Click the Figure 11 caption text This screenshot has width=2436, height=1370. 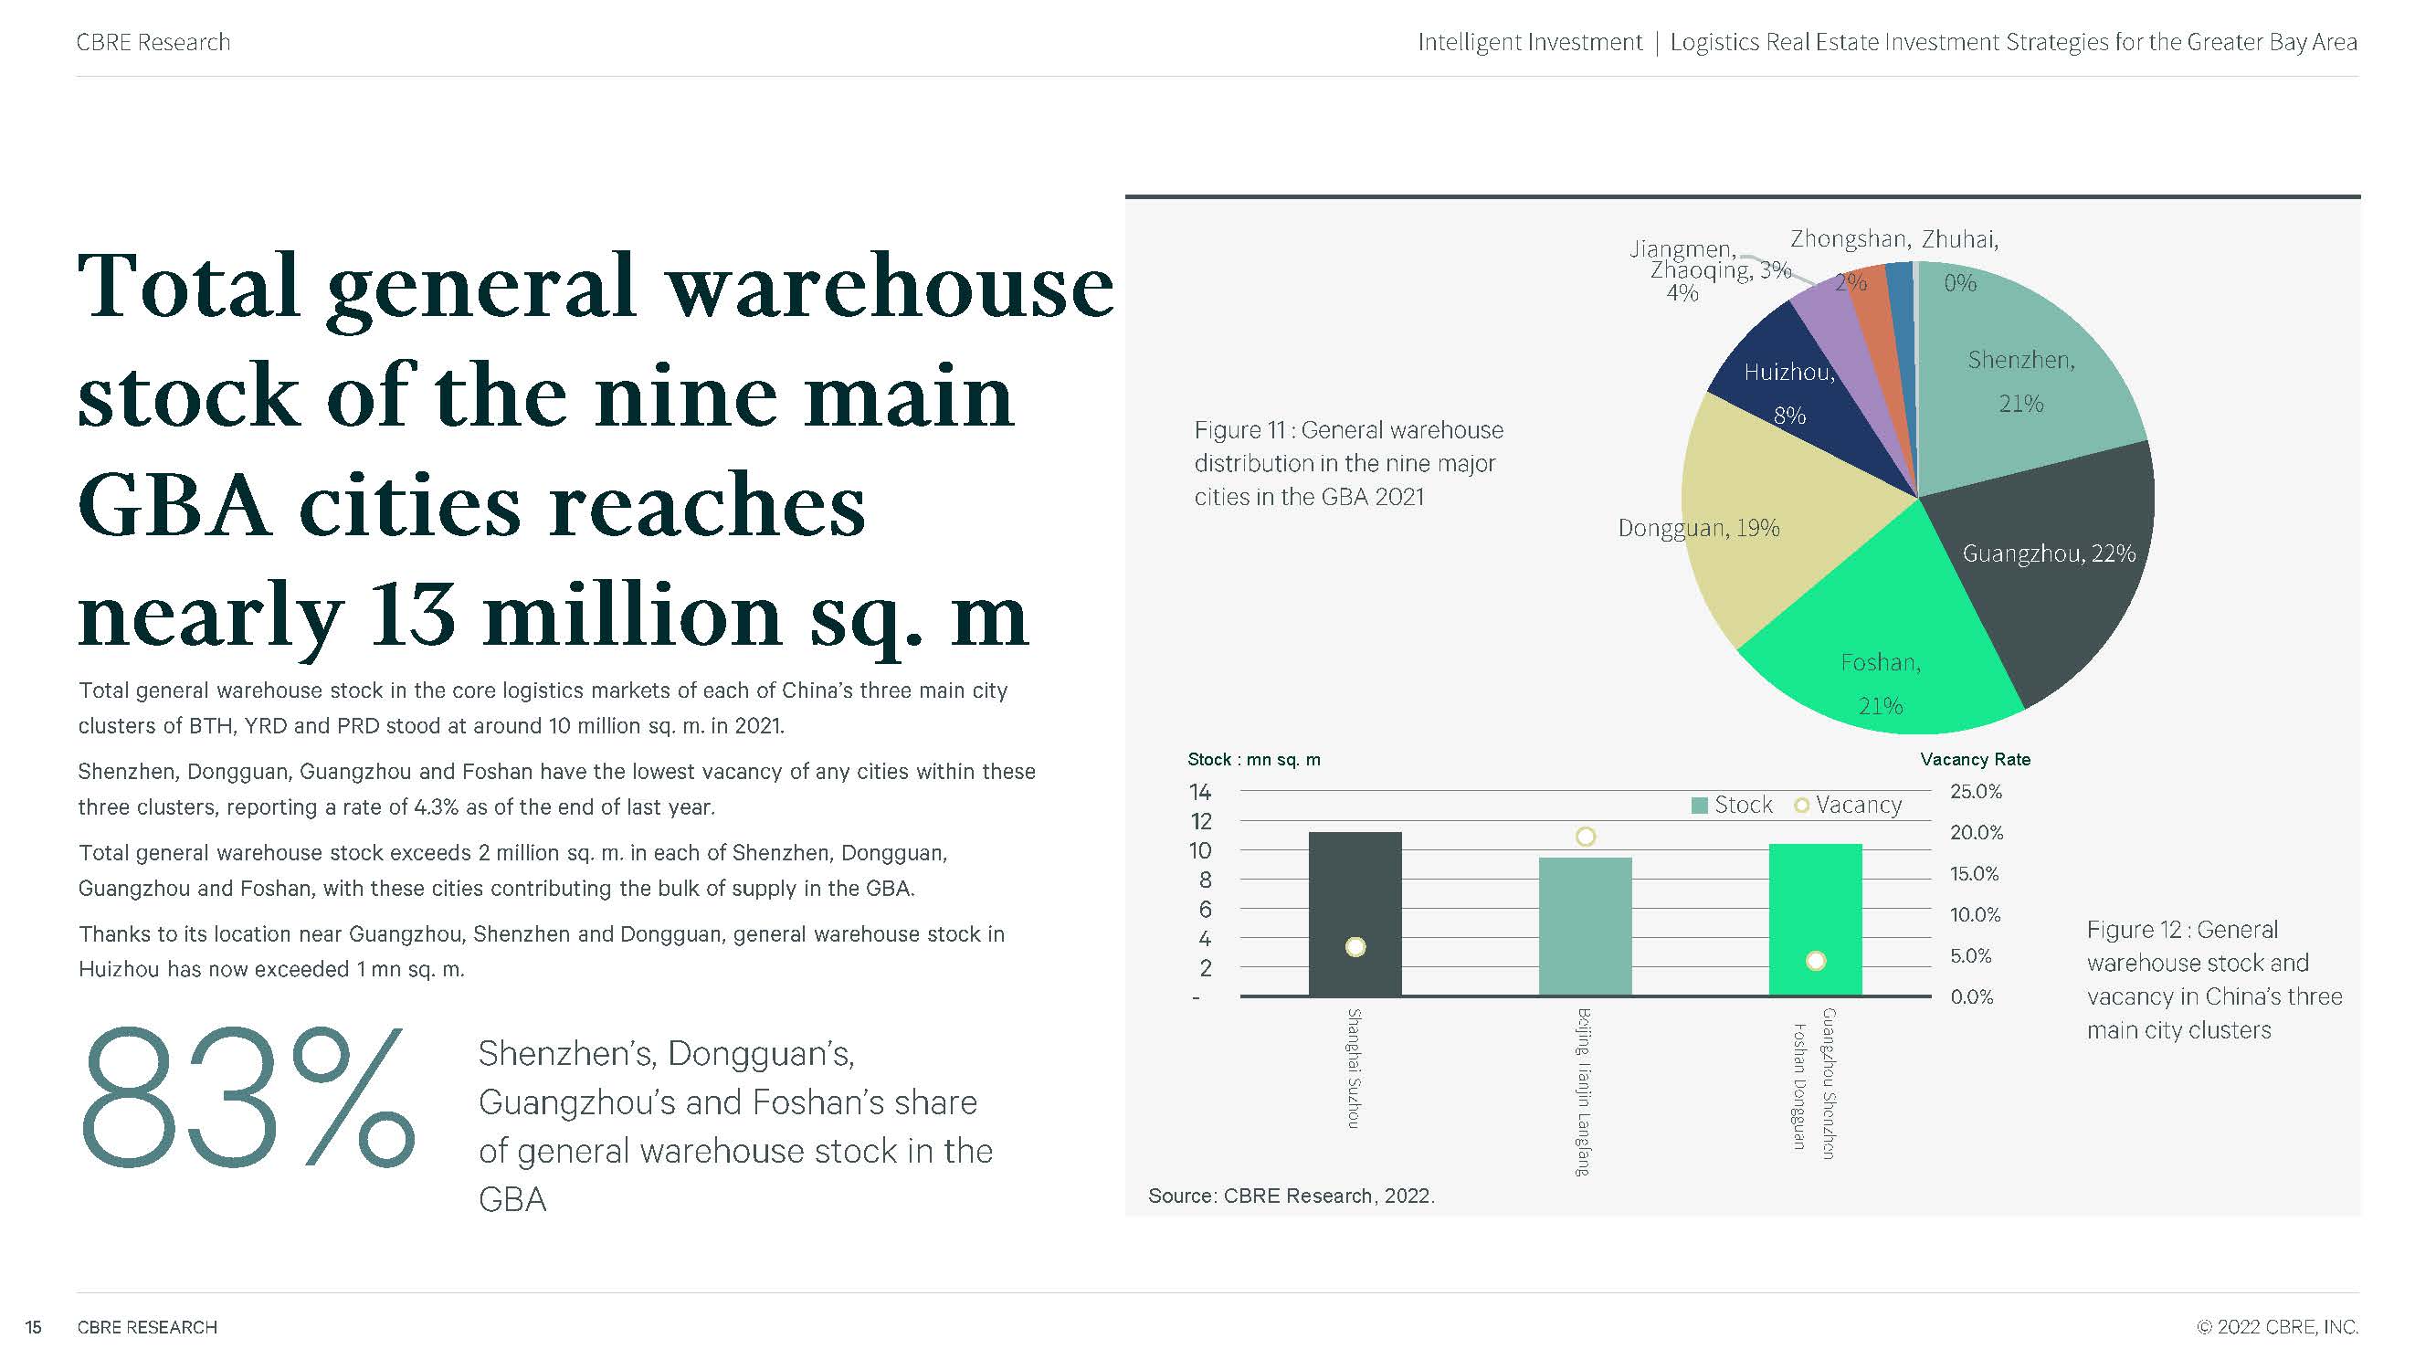coord(1347,463)
